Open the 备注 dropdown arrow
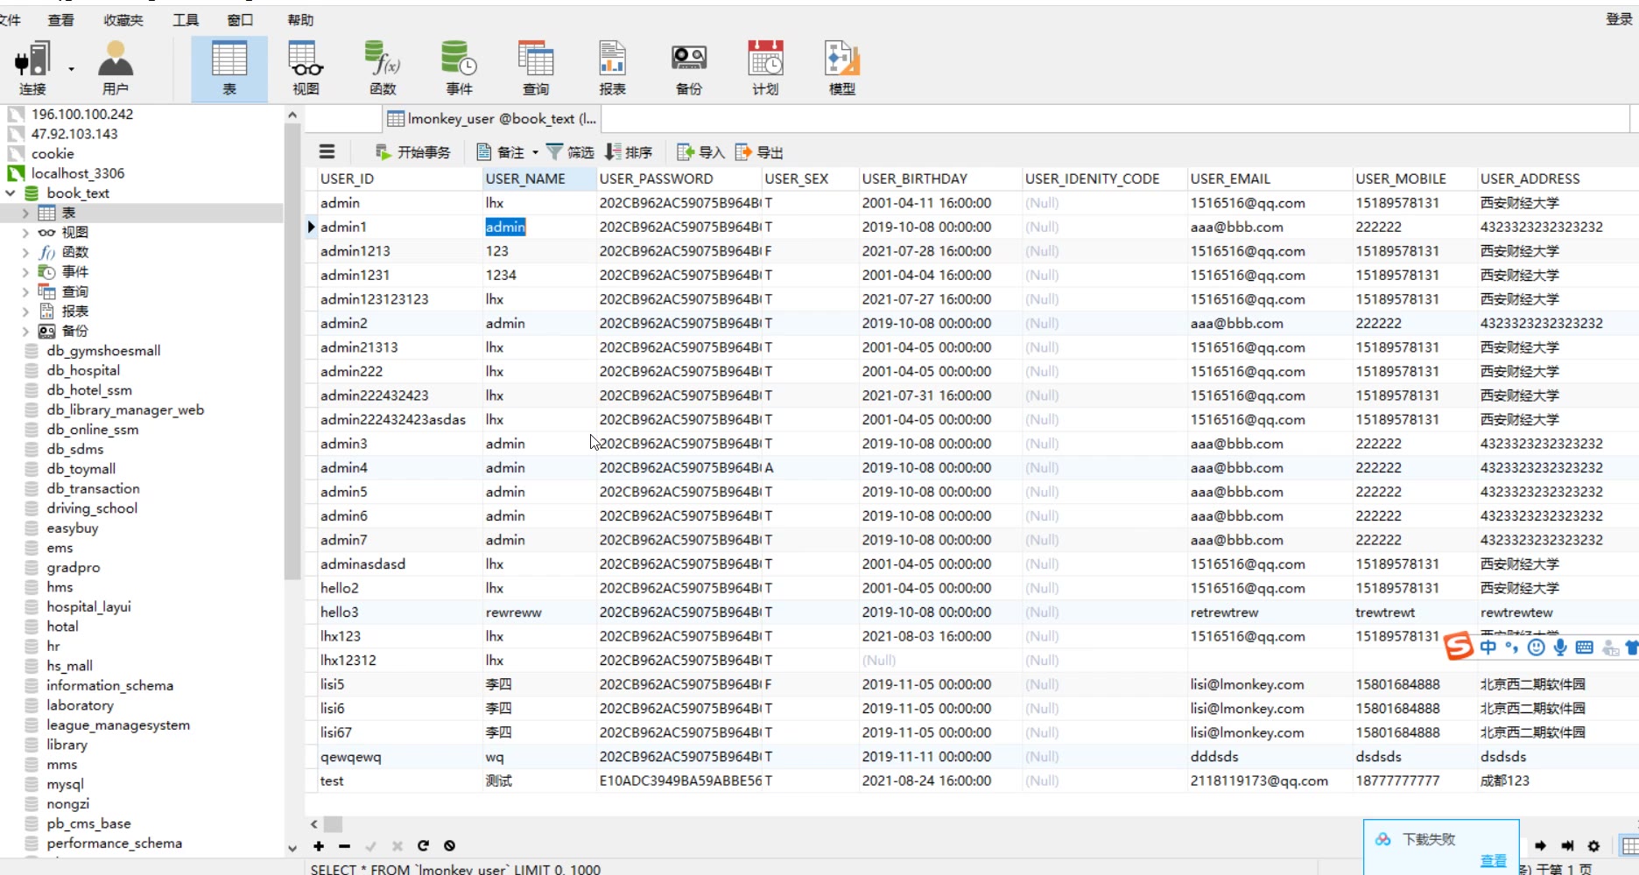 pos(535,152)
